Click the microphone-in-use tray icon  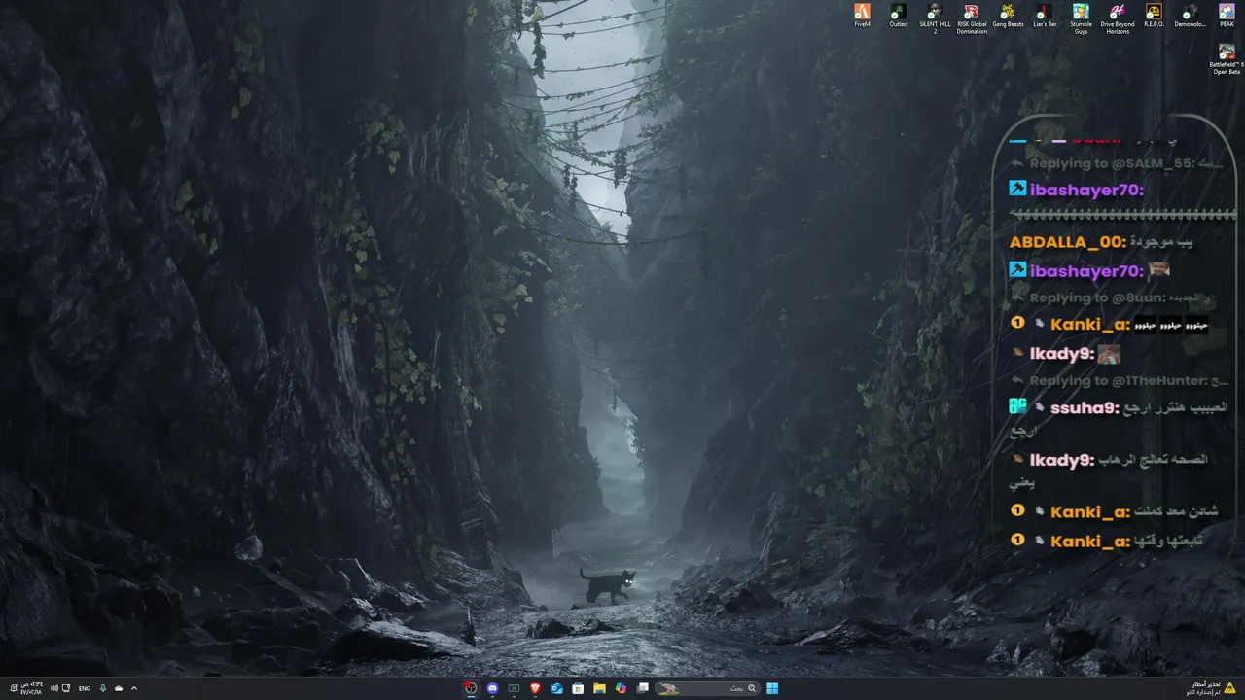(x=103, y=688)
